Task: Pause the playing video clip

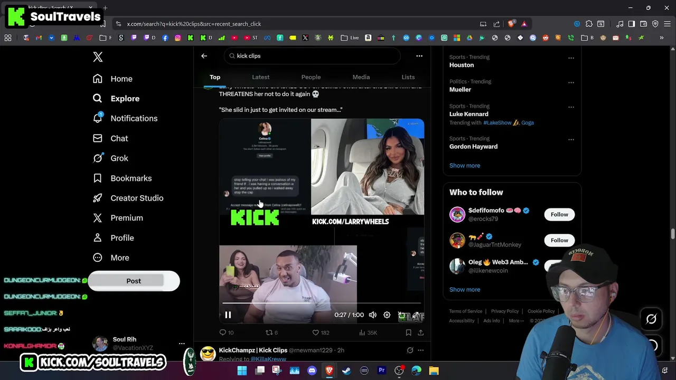Action: pos(228,315)
